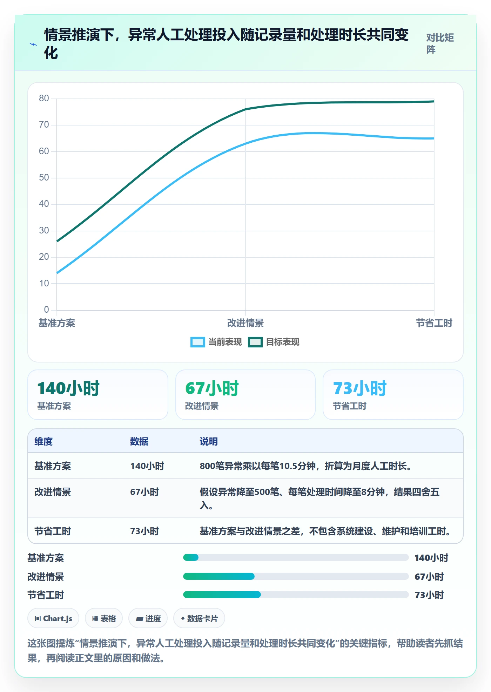491x692 pixels.
Task: Click description starting 基准方案与改进情景之差
Action: [325, 531]
